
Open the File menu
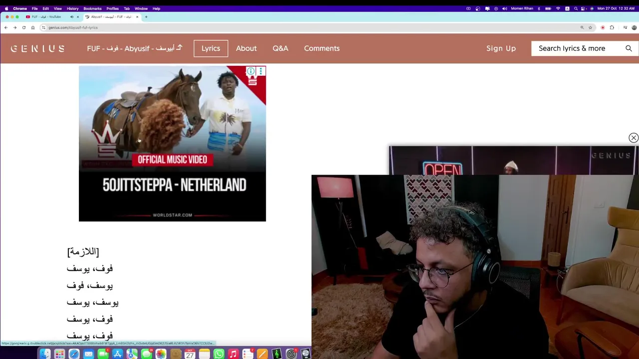point(34,8)
